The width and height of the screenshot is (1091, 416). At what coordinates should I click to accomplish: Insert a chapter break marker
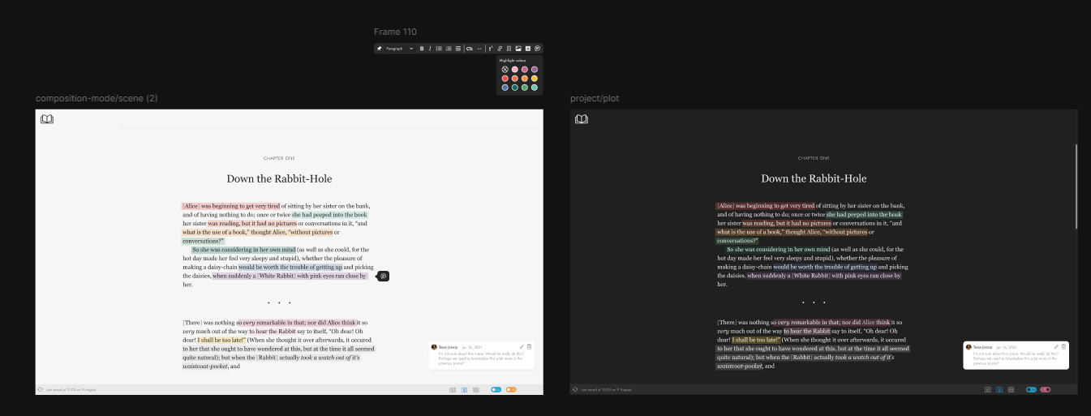(470, 49)
